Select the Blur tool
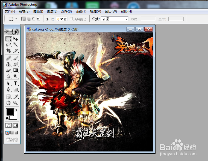 point(9,76)
